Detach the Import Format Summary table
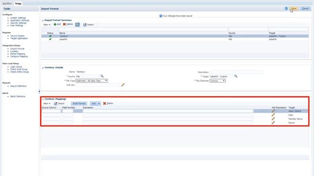The width and height of the screenshot is (314, 176). 88,24
